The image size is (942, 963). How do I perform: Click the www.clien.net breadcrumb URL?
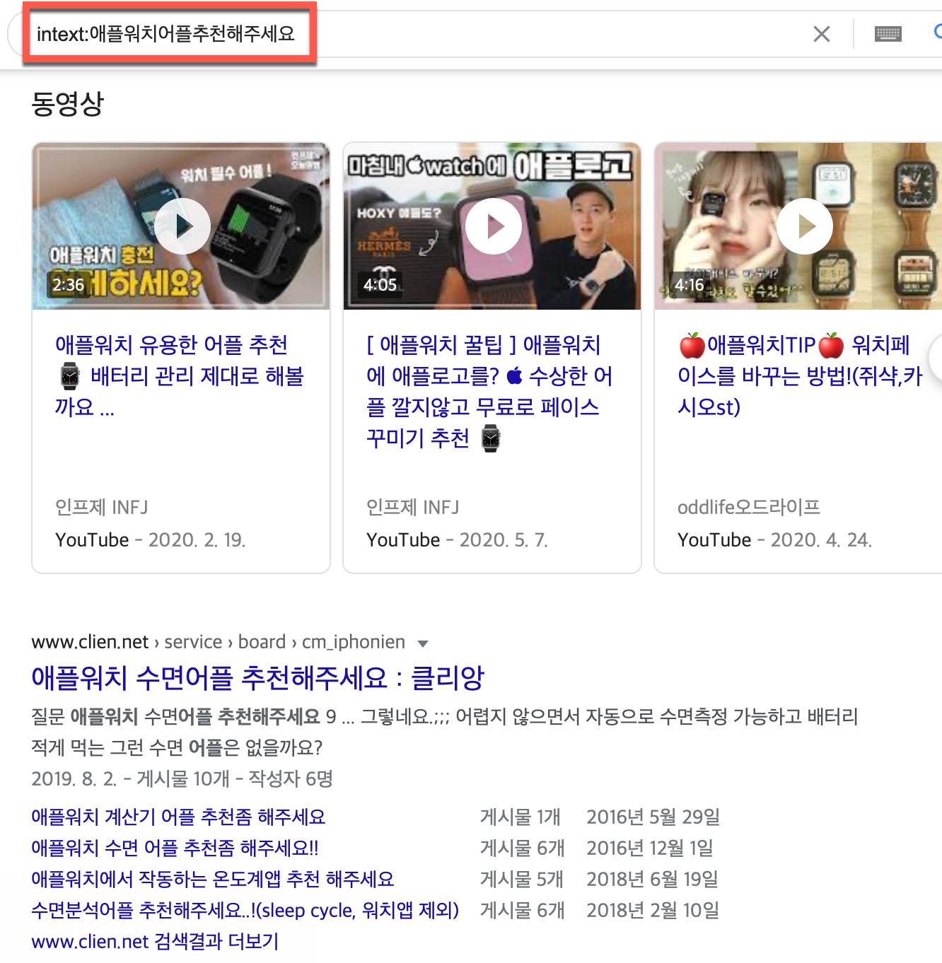[90, 642]
